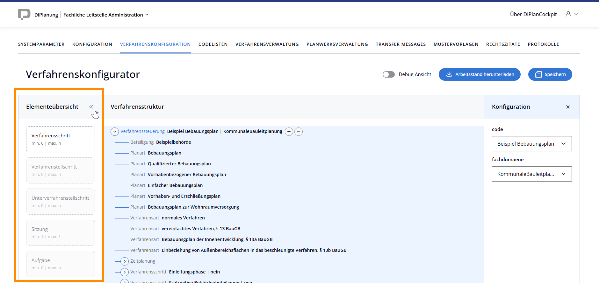The width and height of the screenshot is (599, 283).
Task: Open the fachdomaene dropdown
Action: coord(532,174)
